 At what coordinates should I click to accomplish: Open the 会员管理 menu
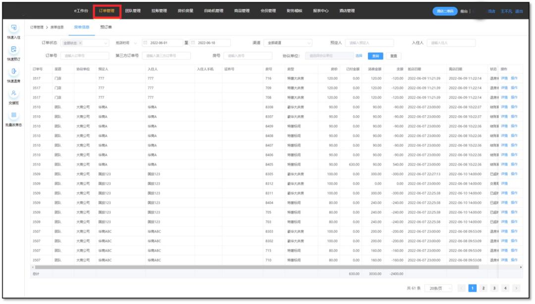268,11
